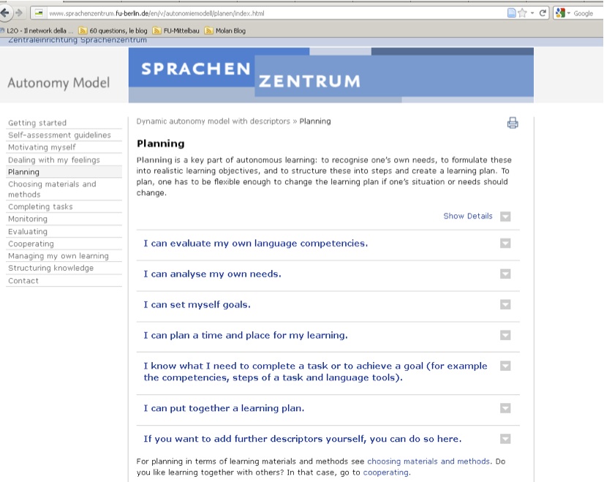
Task: Click the print page icon
Action: click(513, 123)
